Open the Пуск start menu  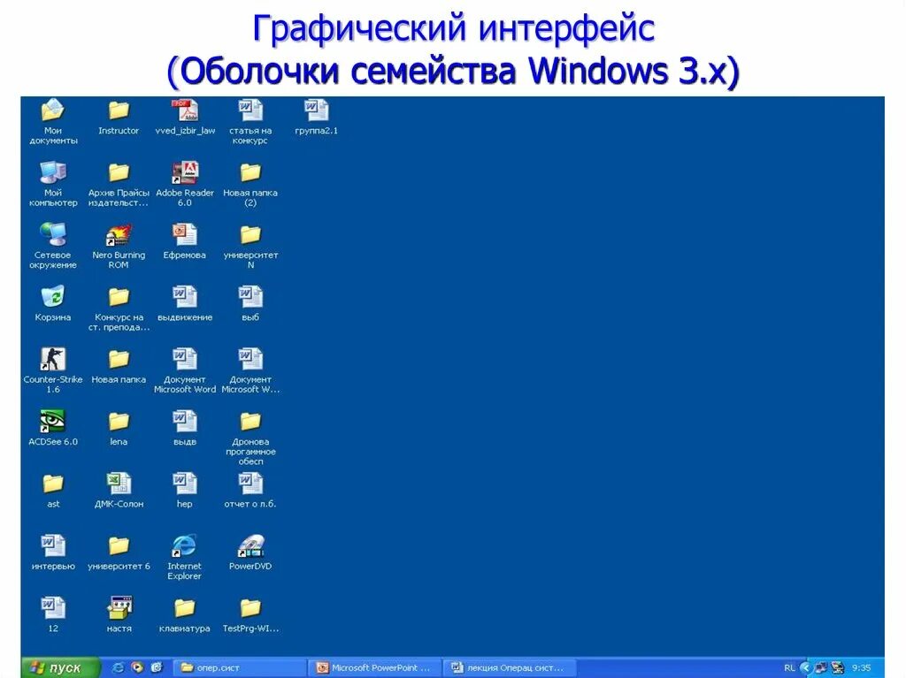tap(61, 667)
